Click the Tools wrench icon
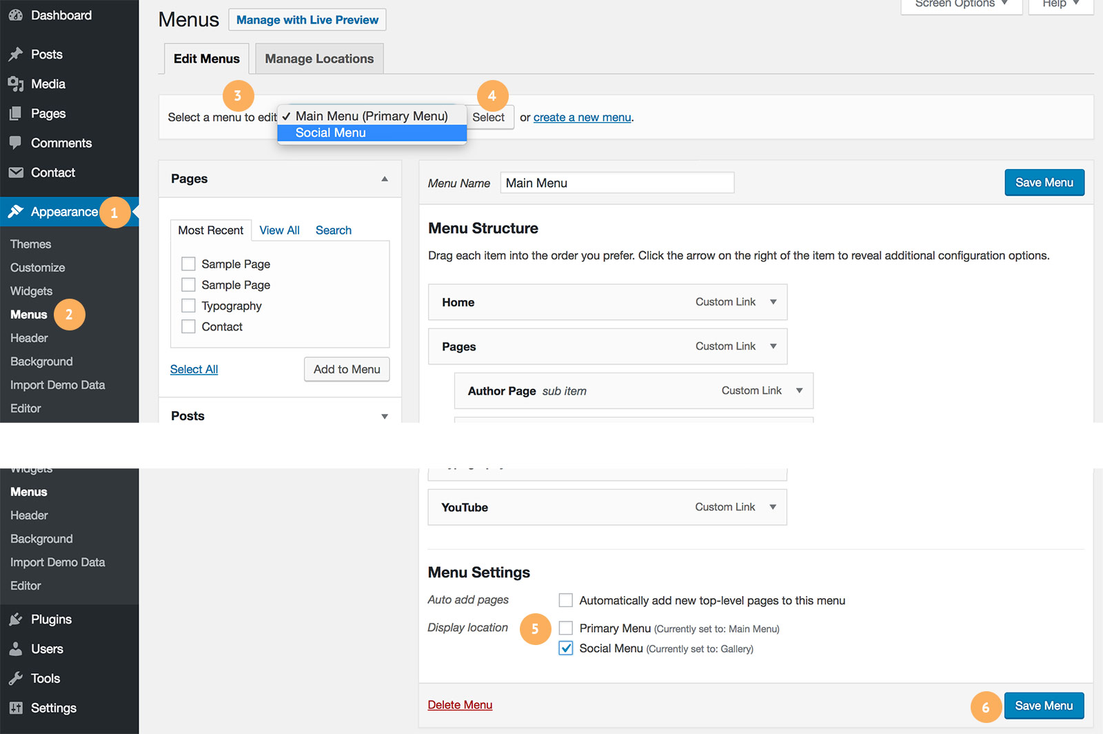This screenshot has width=1103, height=734. pos(15,679)
